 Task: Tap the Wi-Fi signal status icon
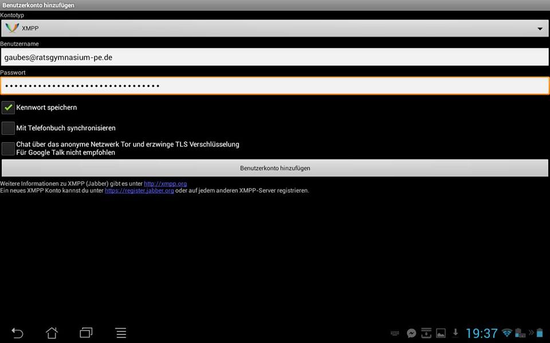point(506,333)
